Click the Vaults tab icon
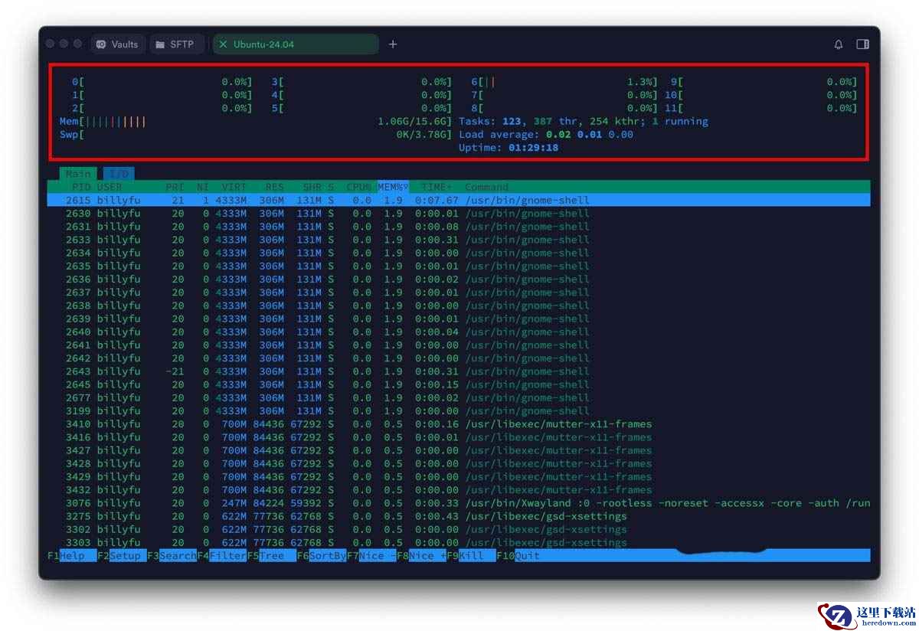919x631 pixels. [x=102, y=44]
